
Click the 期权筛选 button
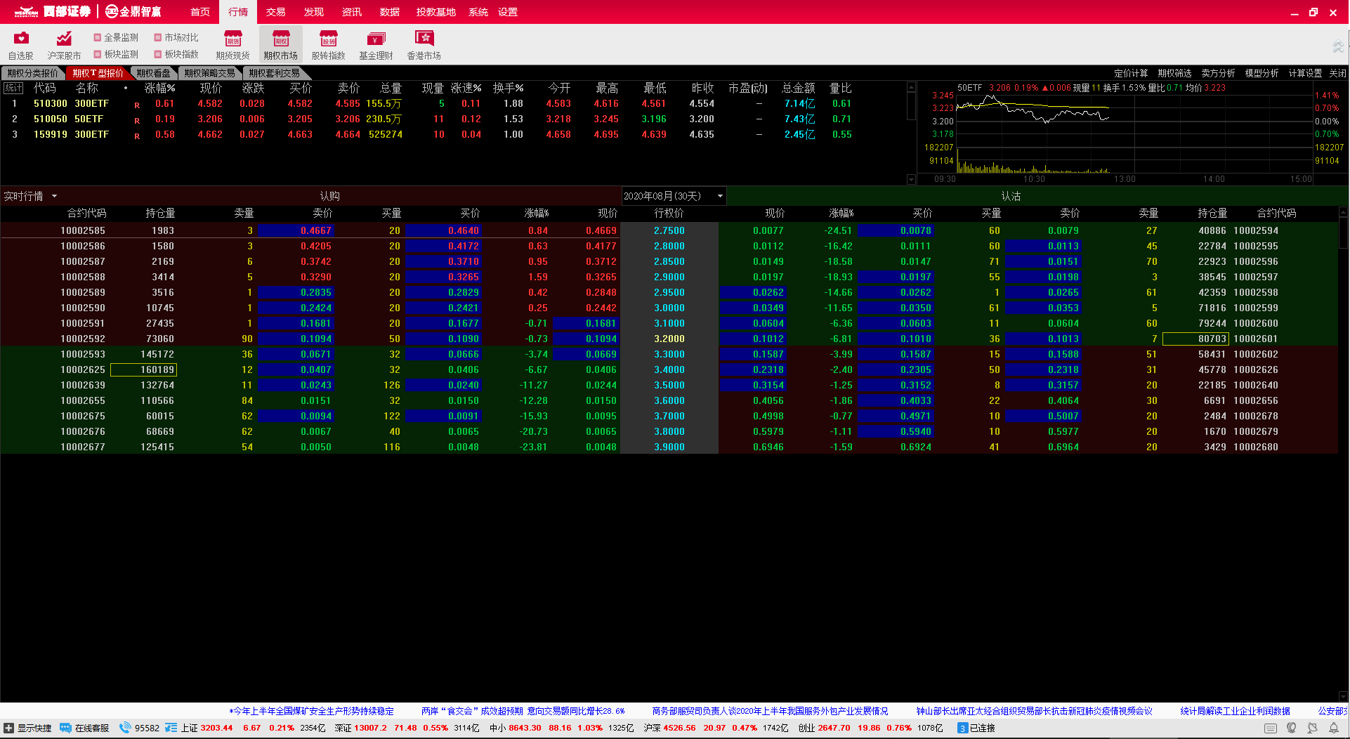(x=1174, y=73)
